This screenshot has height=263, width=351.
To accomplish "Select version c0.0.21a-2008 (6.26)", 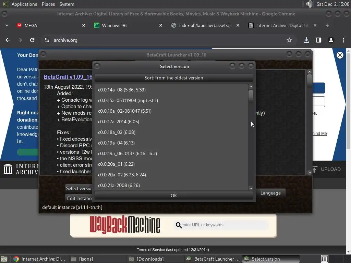I will [x=171, y=185].
